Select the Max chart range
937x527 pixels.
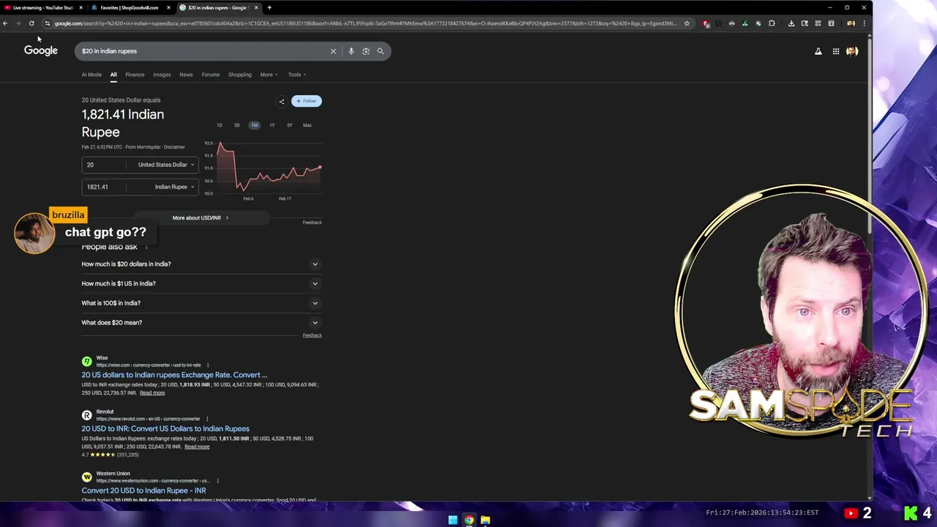(x=307, y=125)
